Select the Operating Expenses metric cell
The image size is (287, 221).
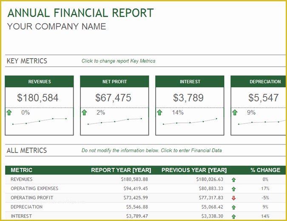click(34, 188)
